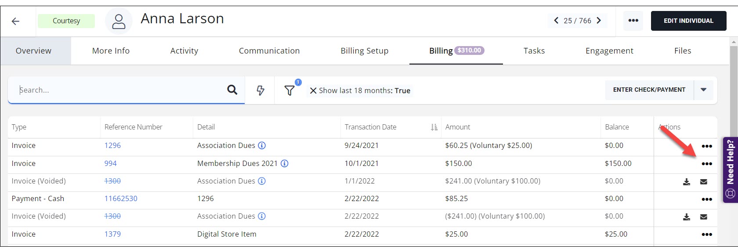Click the Enter Check/Payment button
Viewport: 738px width, 252px height.
tap(649, 90)
